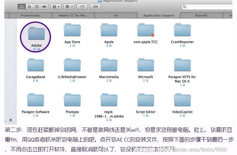
Task: Select the ProApps folder icon
Action: [72, 100]
